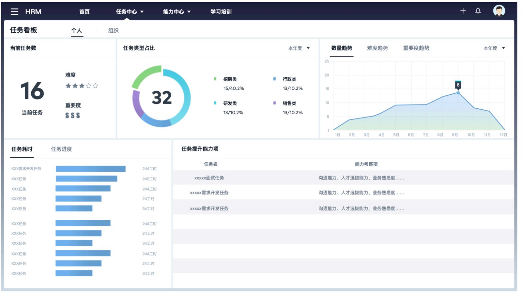Click the cyan 研发类 legend swatch

point(215,103)
